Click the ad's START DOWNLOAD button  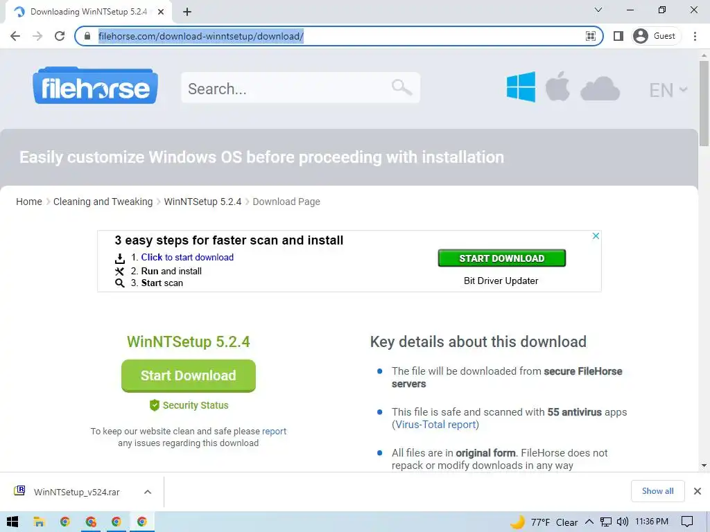(x=502, y=258)
